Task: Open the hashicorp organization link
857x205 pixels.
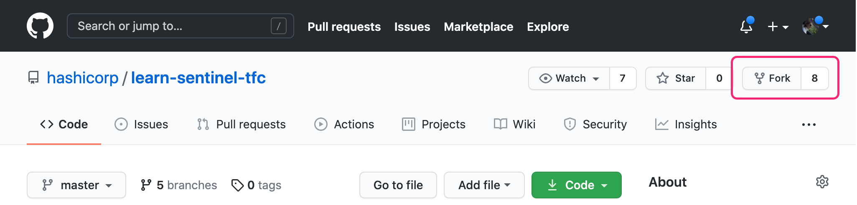Action: click(83, 78)
